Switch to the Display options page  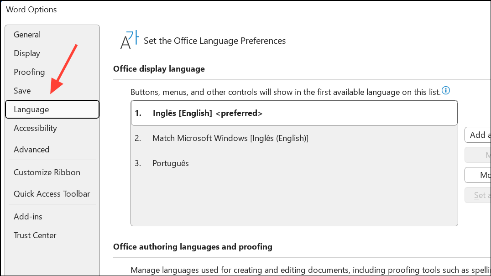pyautogui.click(x=26, y=53)
